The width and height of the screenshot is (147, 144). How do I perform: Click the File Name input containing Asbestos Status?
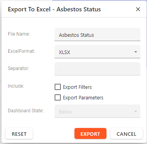coord(97,34)
